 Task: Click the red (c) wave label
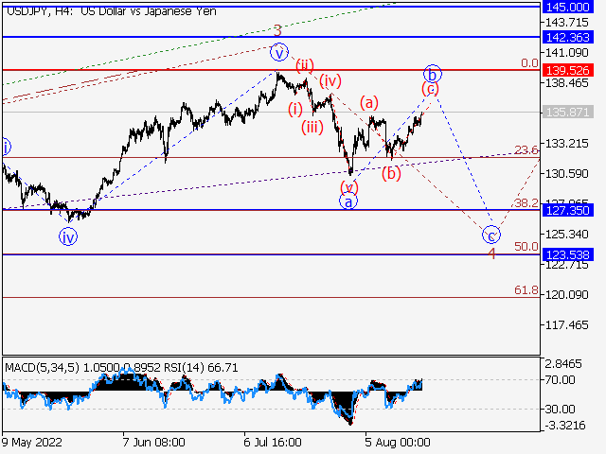431,89
